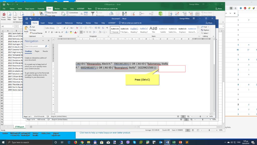This screenshot has width=257, height=145.
Task: Activate Format Painter in Word
Action: [36, 33]
